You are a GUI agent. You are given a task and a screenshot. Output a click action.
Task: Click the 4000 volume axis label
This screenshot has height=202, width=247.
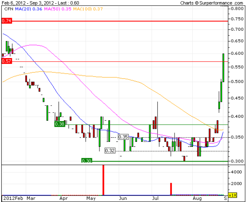click(x=236, y=172)
